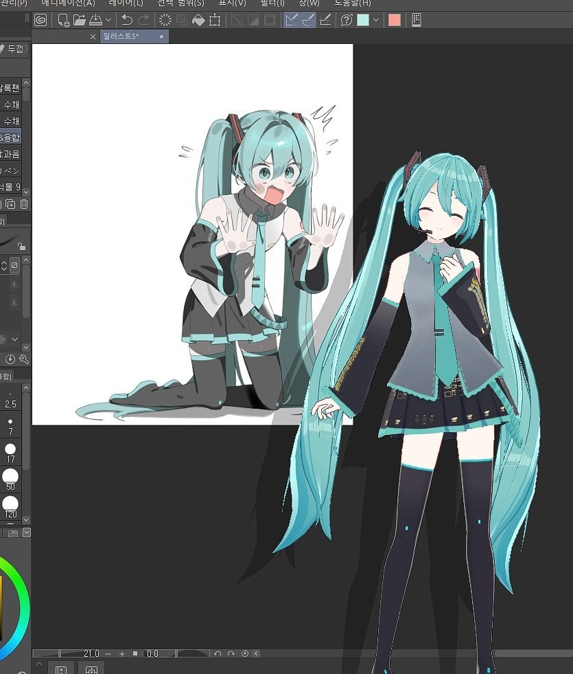Select brush size 50 preset
The width and height of the screenshot is (573, 674).
click(x=10, y=480)
